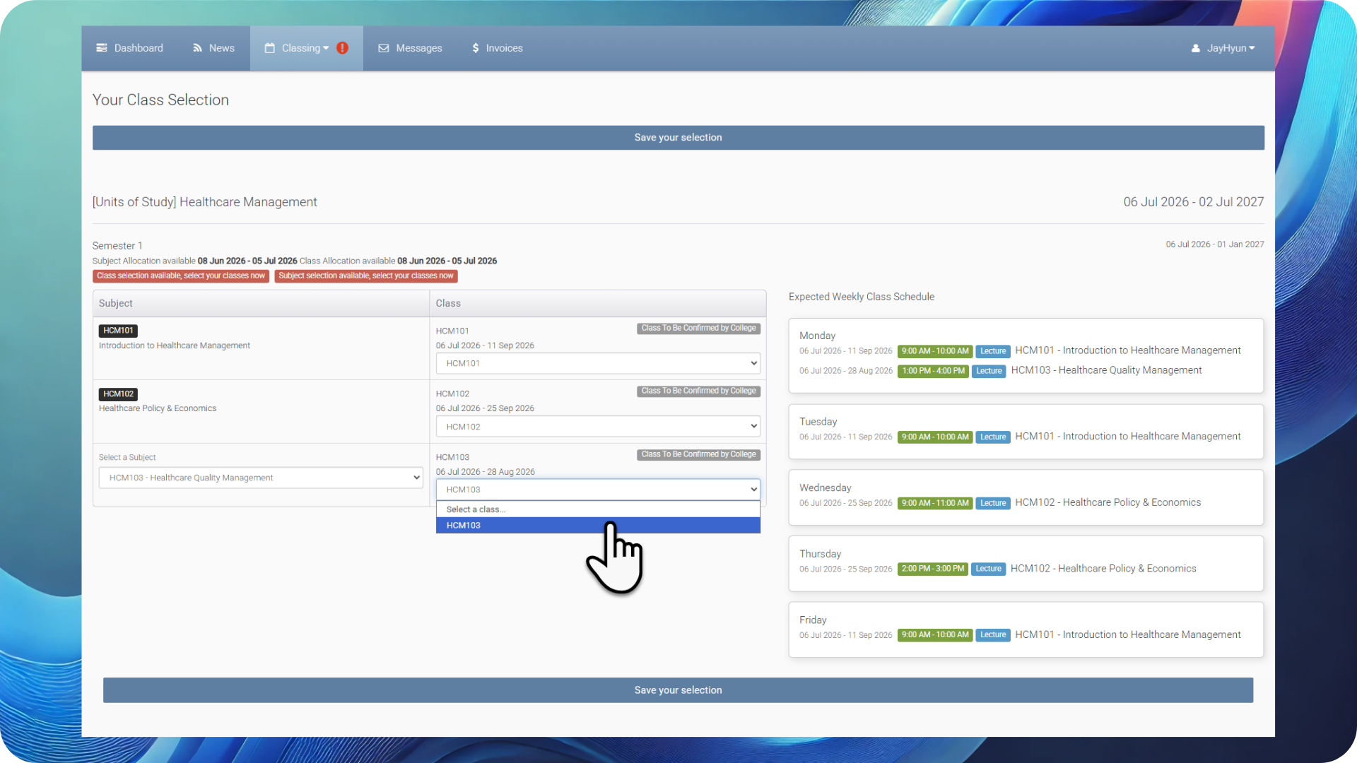
Task: Click Monday's 'HCM103 - Healthcare Quality Management' entry
Action: tap(1106, 370)
